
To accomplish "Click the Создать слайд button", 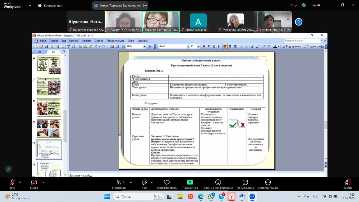I will pyautogui.click(x=313, y=47).
